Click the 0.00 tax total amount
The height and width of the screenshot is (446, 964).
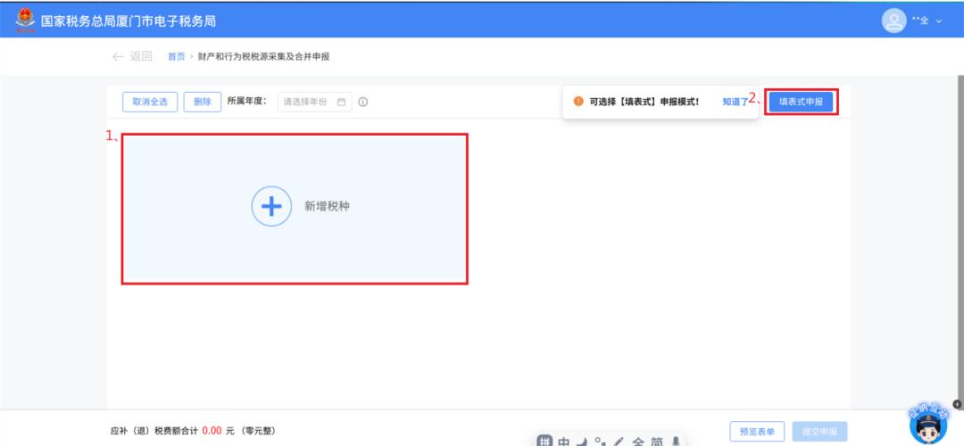point(212,431)
